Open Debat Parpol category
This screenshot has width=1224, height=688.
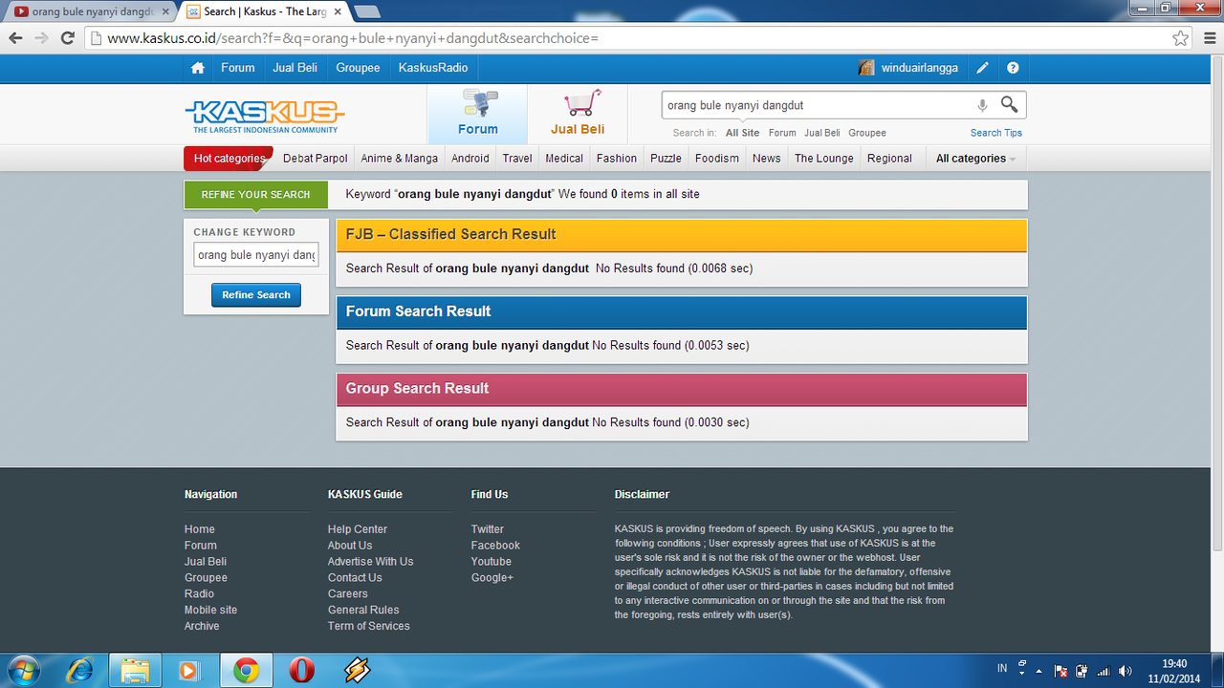(x=316, y=159)
